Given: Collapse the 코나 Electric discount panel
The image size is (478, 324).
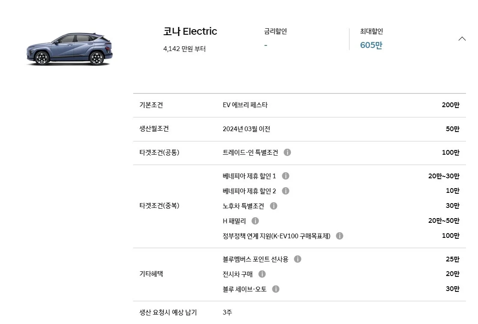Looking at the screenshot, I should pos(462,38).
